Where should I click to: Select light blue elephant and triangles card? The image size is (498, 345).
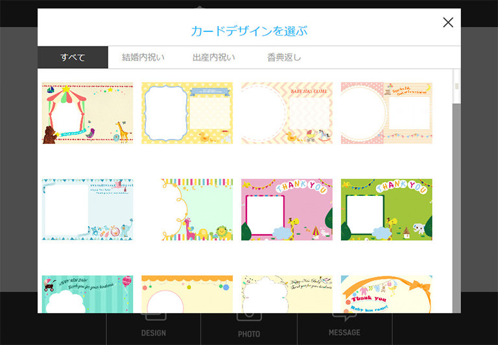click(88, 209)
